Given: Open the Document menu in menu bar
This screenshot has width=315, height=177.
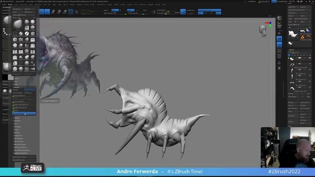Looking at the screenshot, I should [24, 4].
